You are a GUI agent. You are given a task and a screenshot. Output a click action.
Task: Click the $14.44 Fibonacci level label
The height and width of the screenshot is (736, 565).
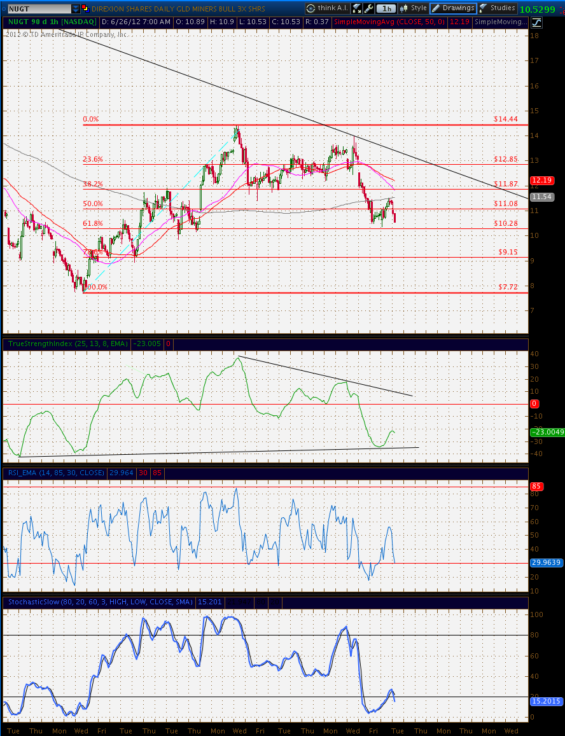505,119
